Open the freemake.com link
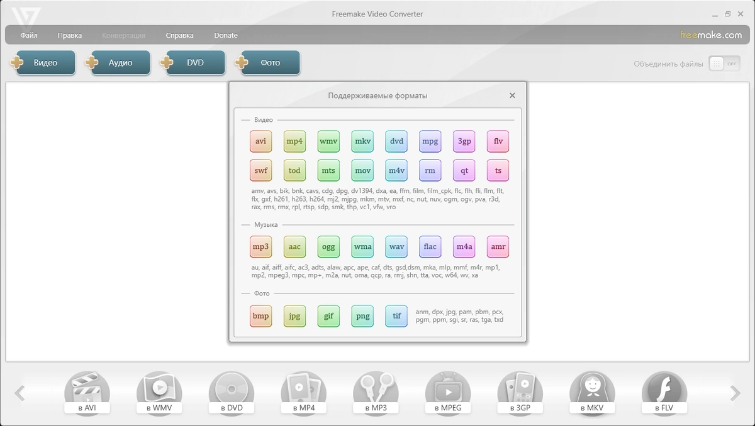Screen dimensions: 755x426 pos(711,35)
